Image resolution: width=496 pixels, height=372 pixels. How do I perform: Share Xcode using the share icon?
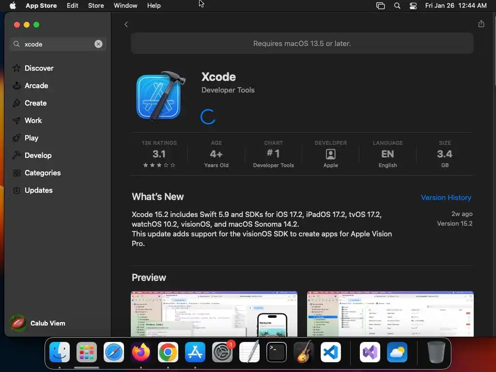pos(481,24)
